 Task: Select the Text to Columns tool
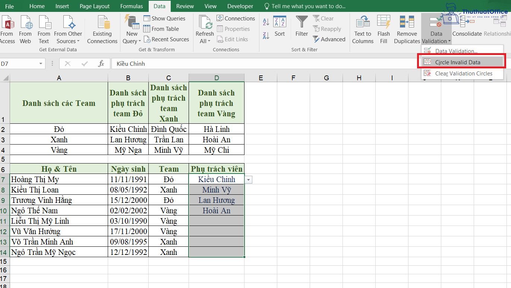362,29
